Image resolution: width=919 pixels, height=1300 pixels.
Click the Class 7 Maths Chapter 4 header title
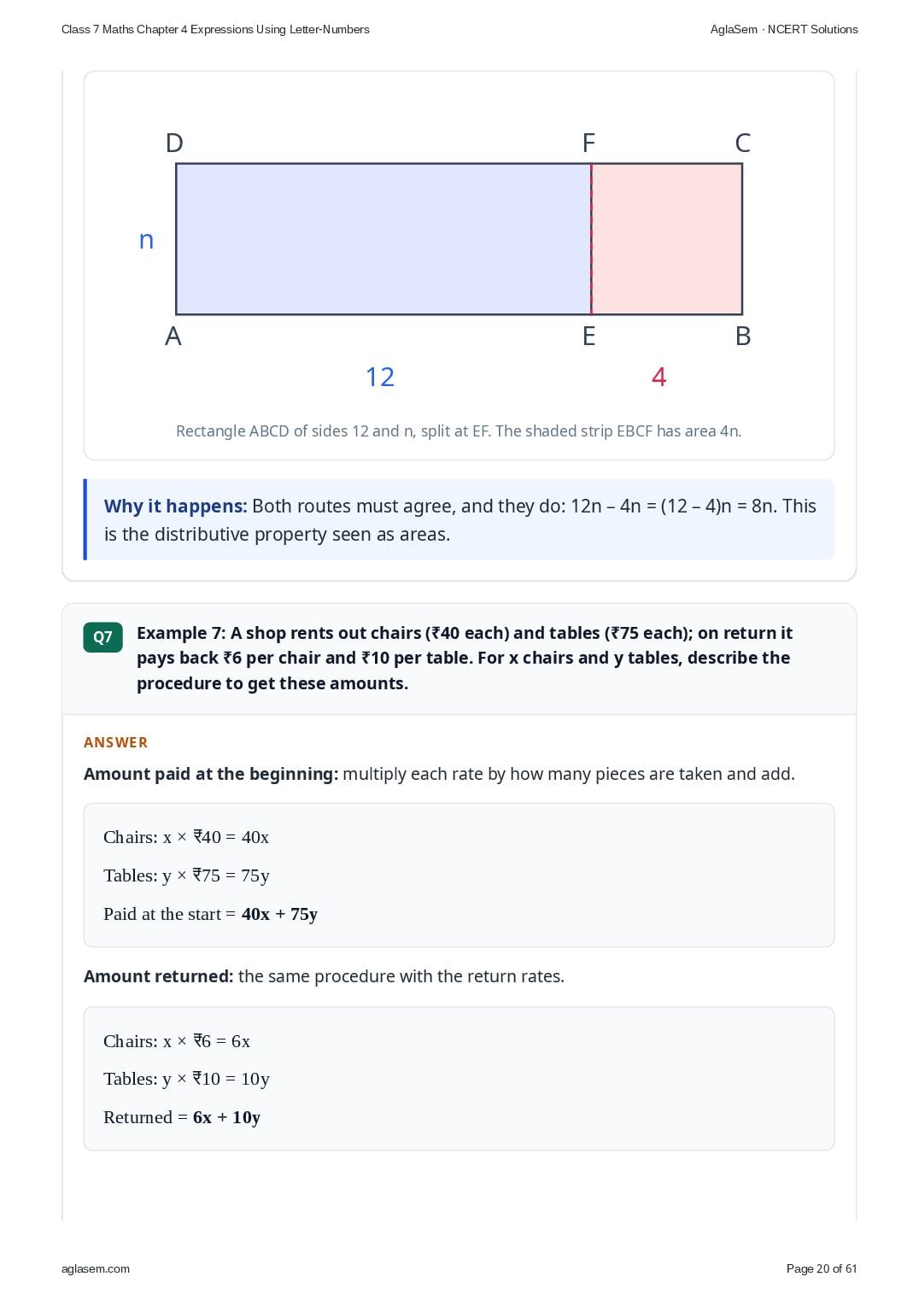coord(215,29)
